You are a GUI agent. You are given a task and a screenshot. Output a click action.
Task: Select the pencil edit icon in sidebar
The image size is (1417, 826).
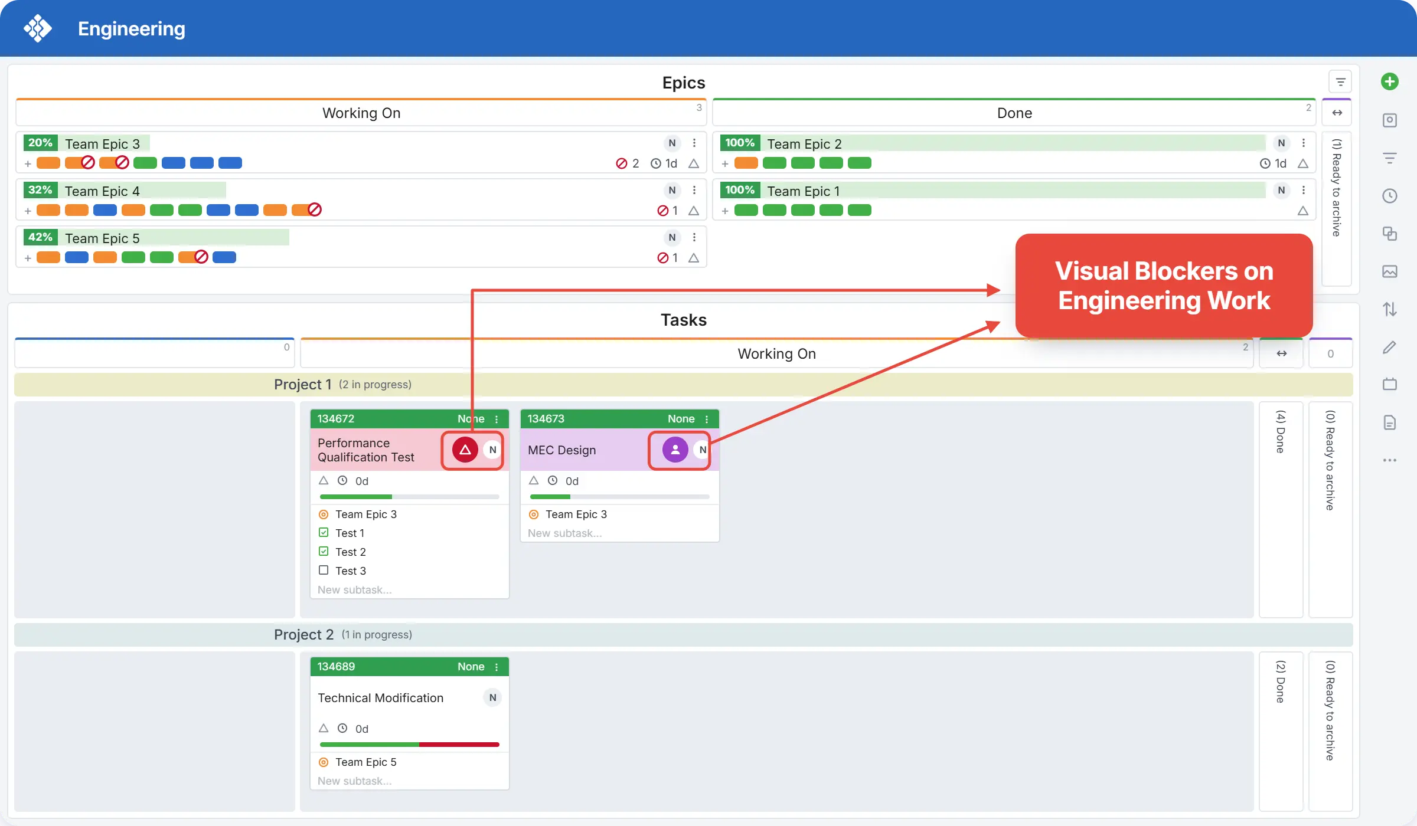point(1389,347)
